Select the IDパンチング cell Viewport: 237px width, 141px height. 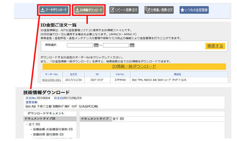97,80
